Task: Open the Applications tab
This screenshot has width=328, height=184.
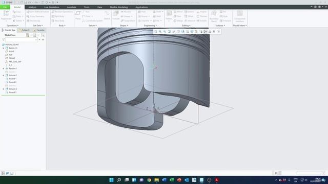Action: [x=141, y=7]
